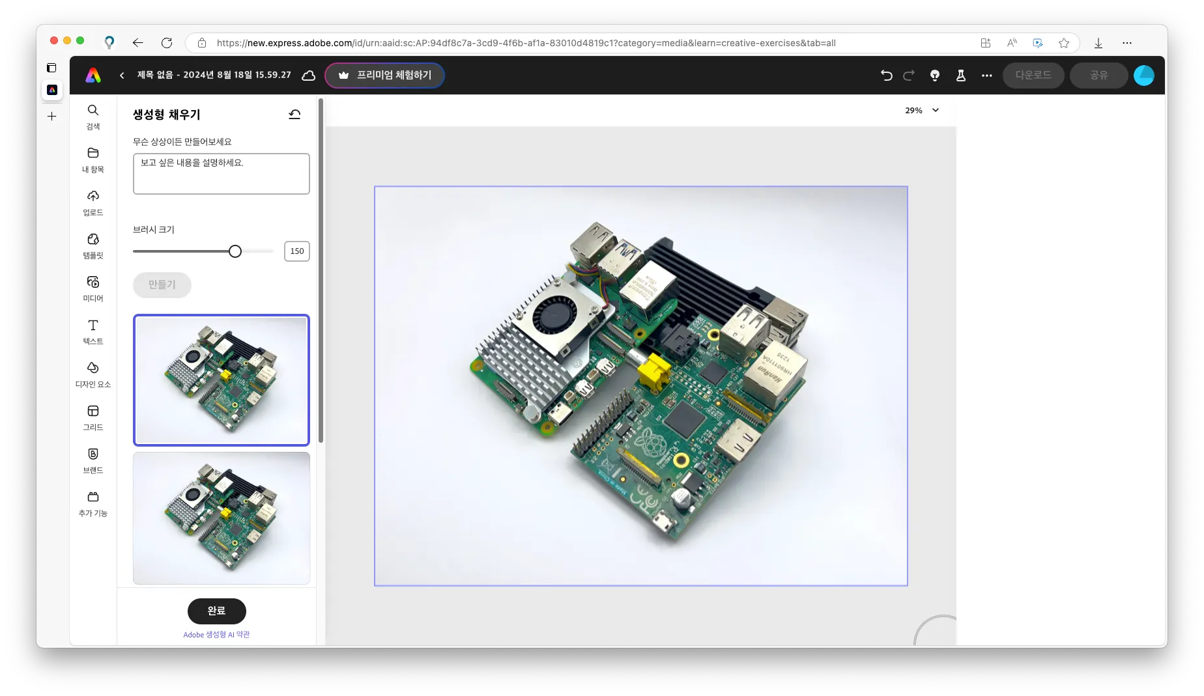Click the browser back arrow
This screenshot has width=1204, height=696.
pos(137,43)
